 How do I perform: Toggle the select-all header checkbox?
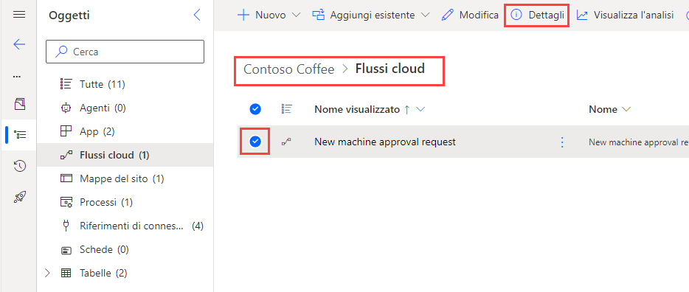pos(255,109)
